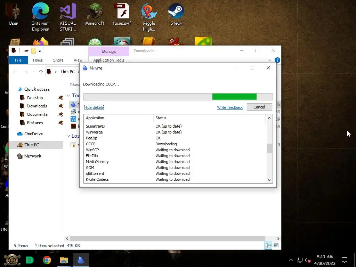The height and width of the screenshot is (267, 356).
Task: Select the CCCP row in the Ninite list
Action: coord(175,144)
